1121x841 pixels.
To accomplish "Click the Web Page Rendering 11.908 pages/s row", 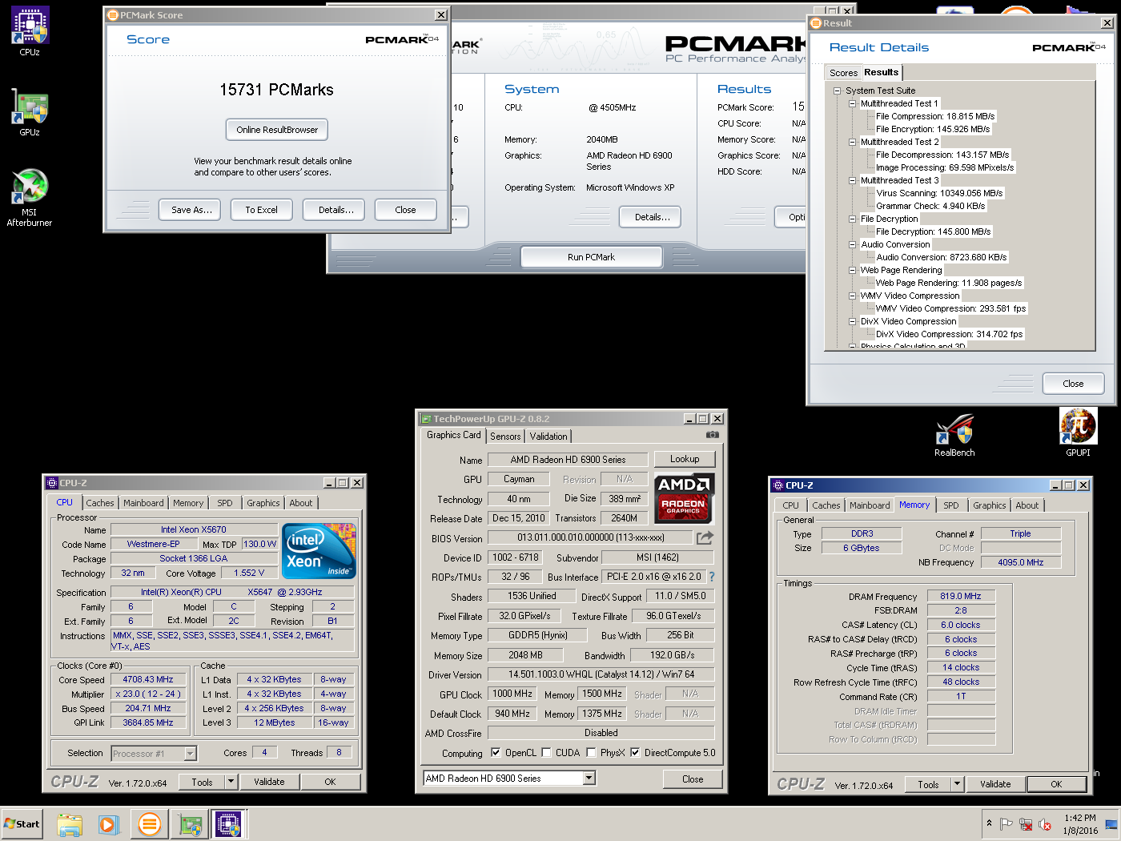I will [x=948, y=283].
